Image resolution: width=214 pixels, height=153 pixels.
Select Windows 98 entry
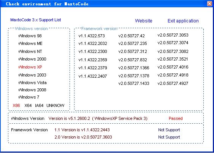tap(30, 36)
